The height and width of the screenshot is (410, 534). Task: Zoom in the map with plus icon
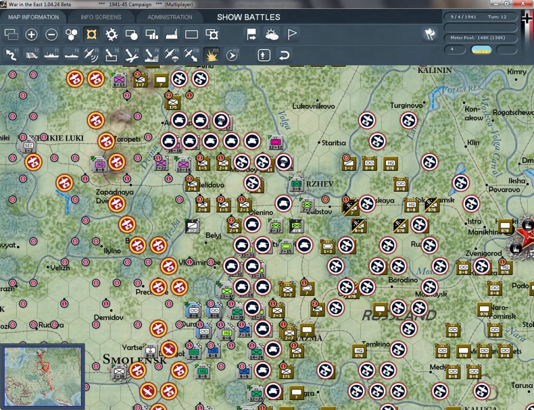pyautogui.click(x=31, y=34)
